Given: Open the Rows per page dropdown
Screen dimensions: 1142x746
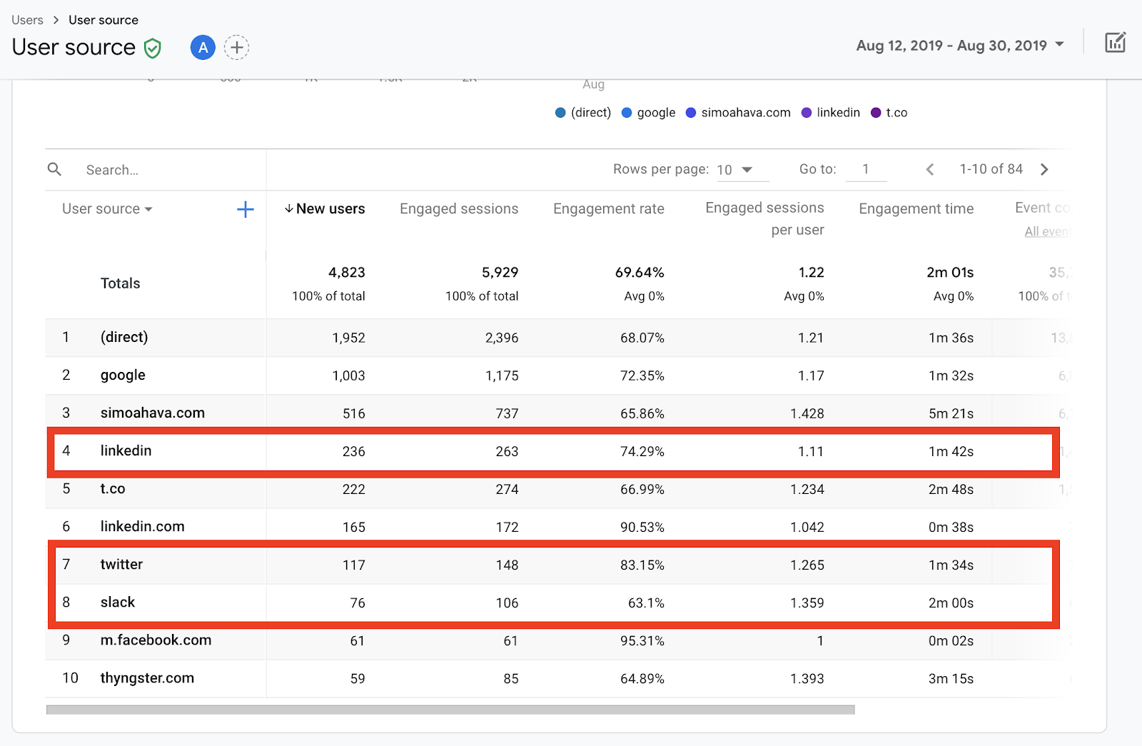Looking at the screenshot, I should click(x=736, y=170).
